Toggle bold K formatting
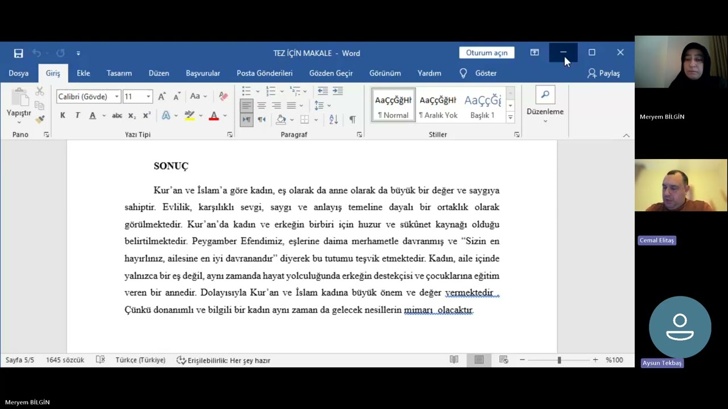The image size is (728, 409). [x=63, y=115]
